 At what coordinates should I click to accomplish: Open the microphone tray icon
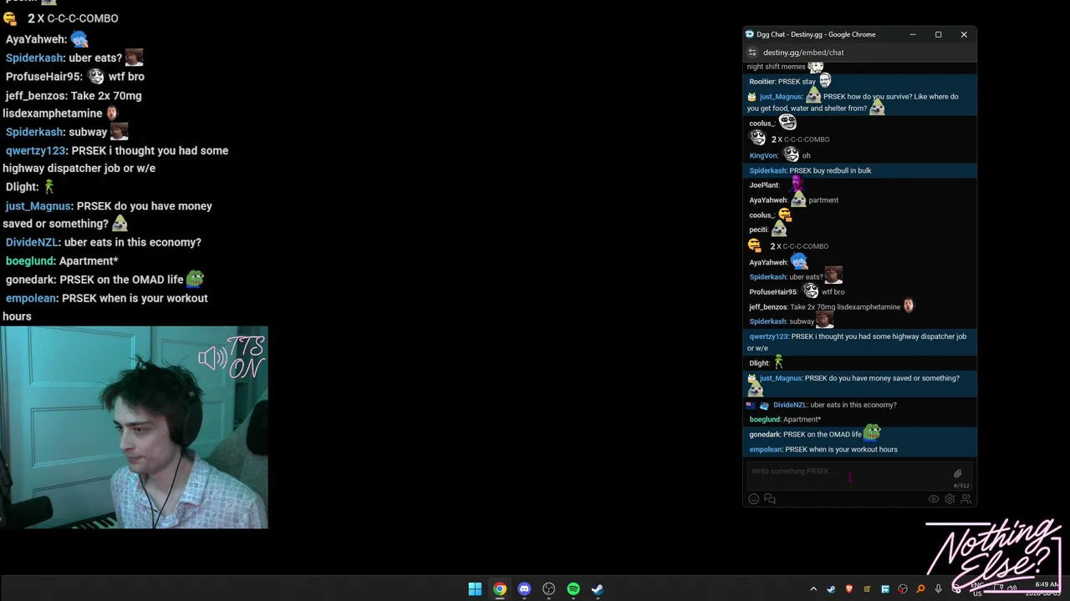(x=939, y=589)
